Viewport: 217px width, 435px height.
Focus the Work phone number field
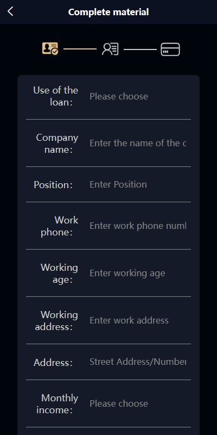tap(138, 226)
